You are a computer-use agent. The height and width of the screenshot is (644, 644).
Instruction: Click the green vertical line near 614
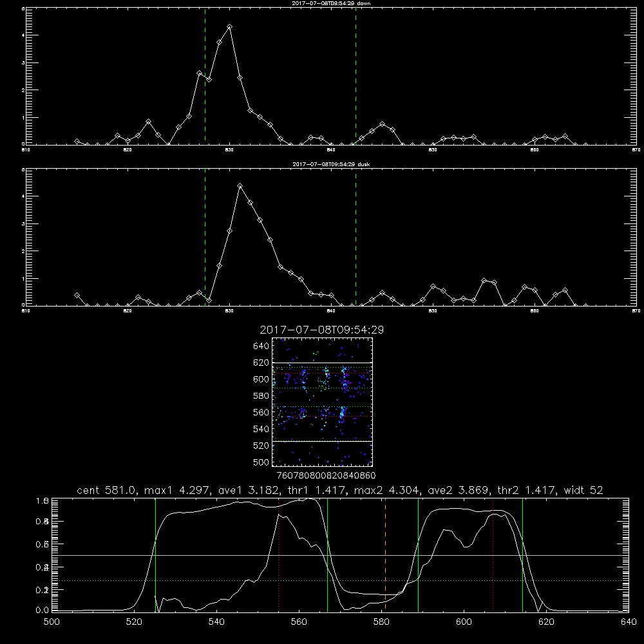pos(522,554)
